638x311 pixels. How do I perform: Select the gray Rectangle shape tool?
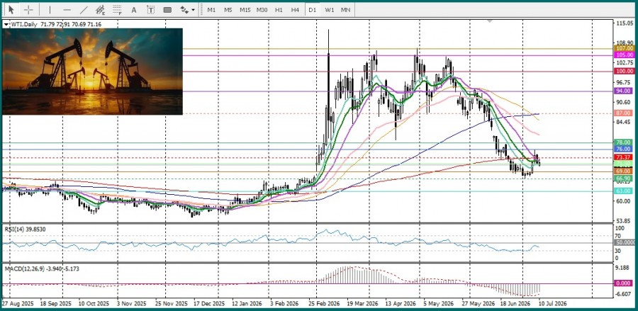click(x=167, y=9)
